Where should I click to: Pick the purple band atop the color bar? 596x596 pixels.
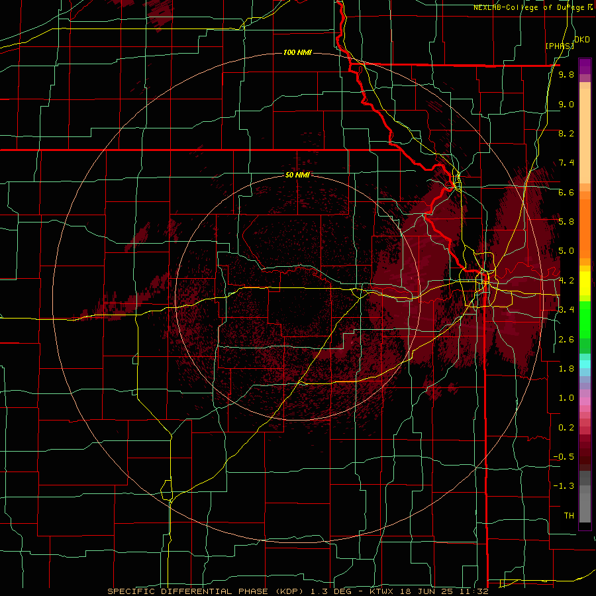[585, 66]
